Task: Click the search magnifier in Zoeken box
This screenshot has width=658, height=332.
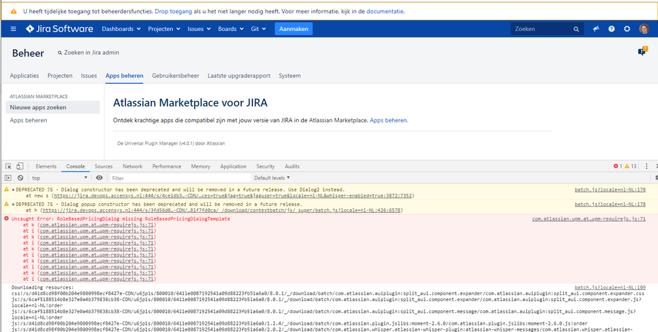Action: click(576, 30)
